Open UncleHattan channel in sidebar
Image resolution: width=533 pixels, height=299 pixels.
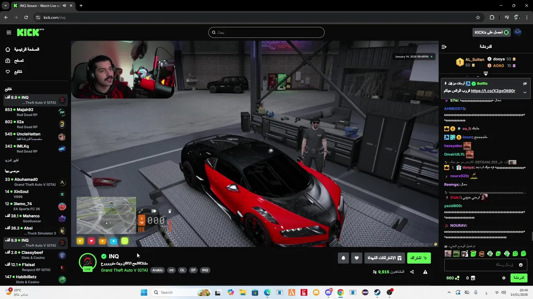click(x=35, y=136)
